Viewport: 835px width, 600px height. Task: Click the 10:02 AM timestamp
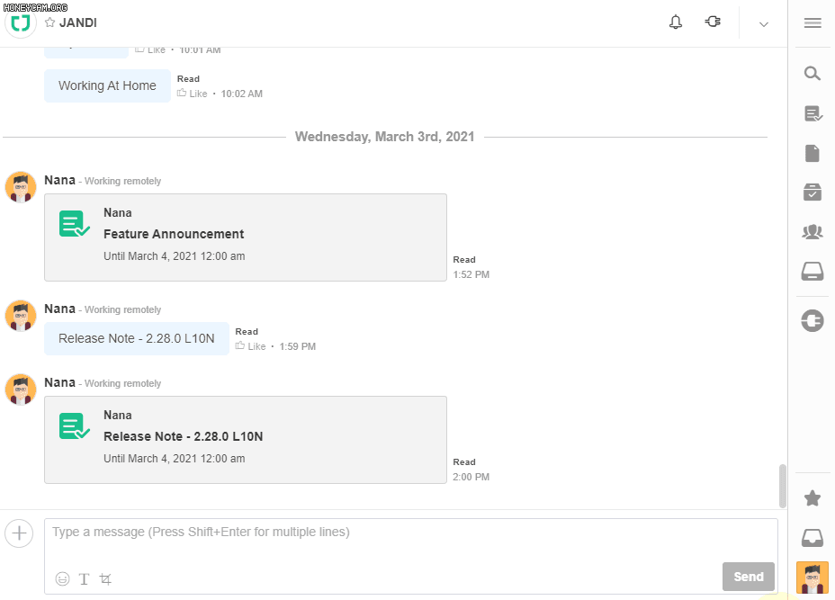click(x=242, y=94)
